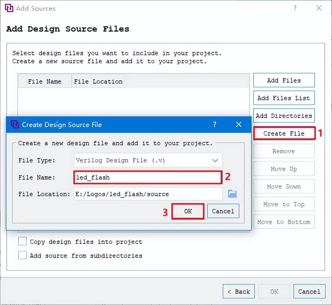Click the Add Files button
Screen dimensions: 332x305
click(x=284, y=80)
